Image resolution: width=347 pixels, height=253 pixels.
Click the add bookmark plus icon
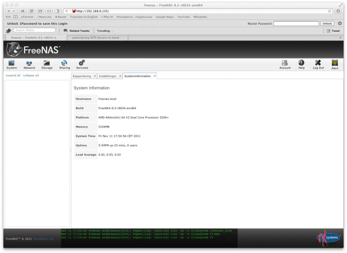point(67,11)
